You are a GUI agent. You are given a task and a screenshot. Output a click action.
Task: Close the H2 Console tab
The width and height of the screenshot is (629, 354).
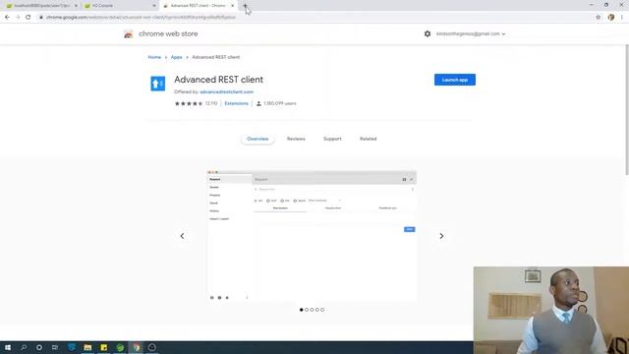pos(154,6)
